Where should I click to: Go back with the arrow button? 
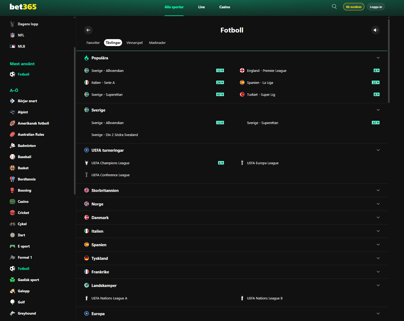coord(88,30)
